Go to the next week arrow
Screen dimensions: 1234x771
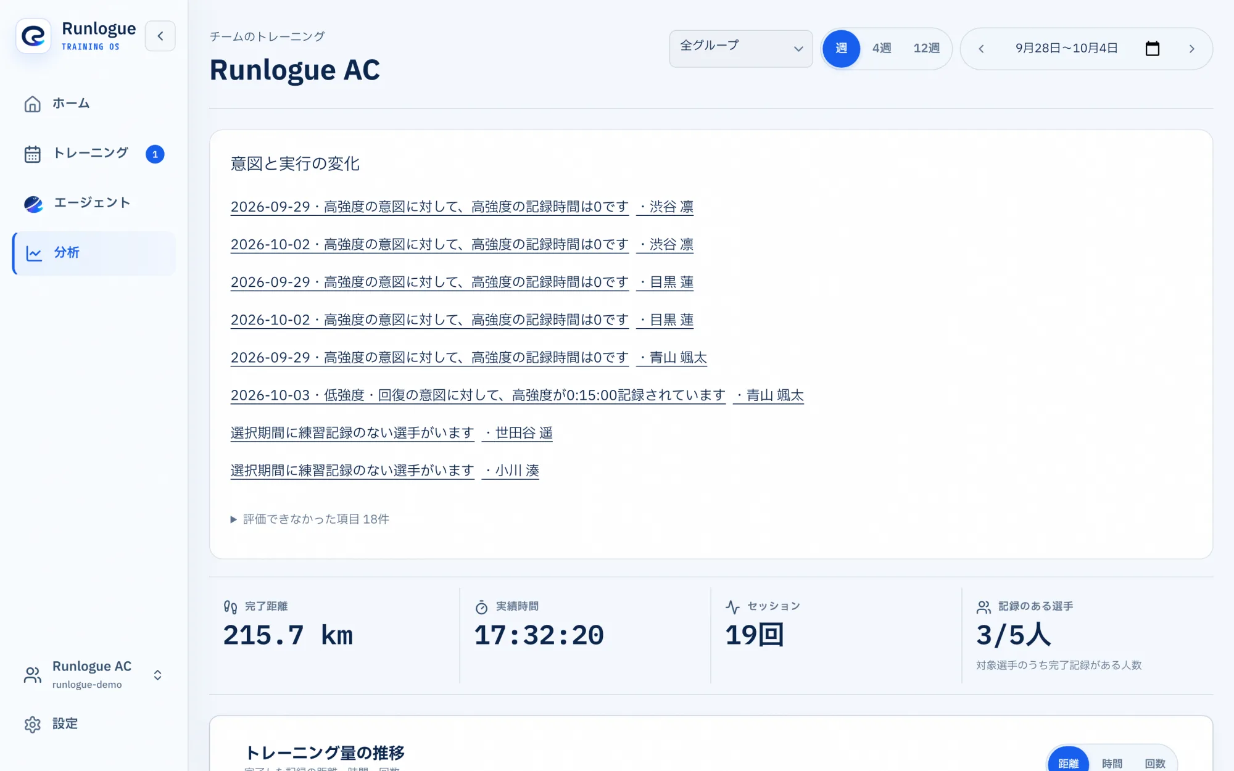tap(1192, 49)
